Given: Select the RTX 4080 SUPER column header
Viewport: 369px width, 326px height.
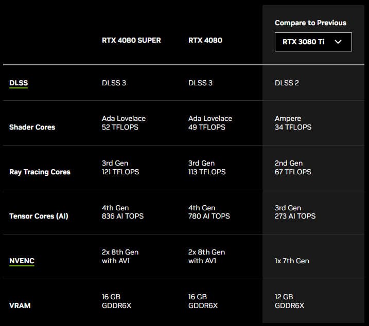Looking at the screenshot, I should (131, 40).
